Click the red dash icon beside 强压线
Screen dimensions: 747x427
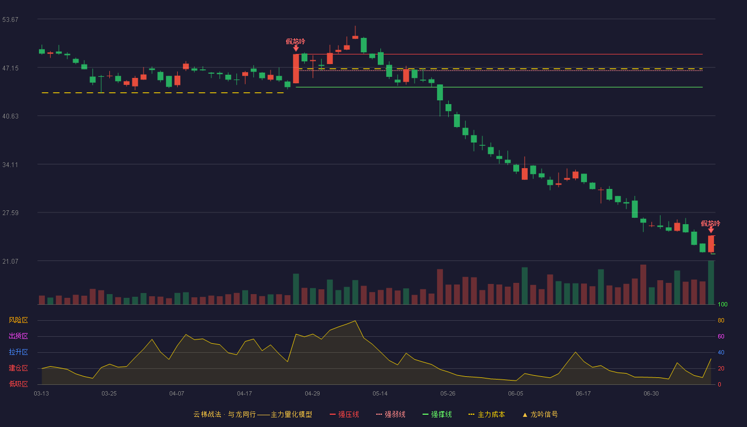332,414
